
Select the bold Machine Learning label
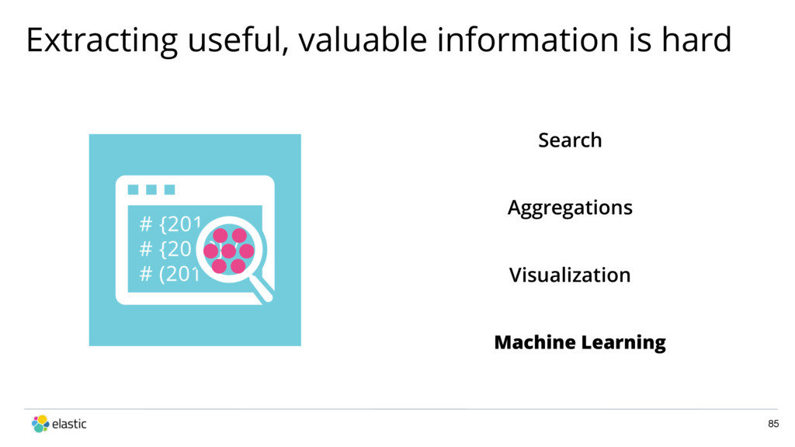coord(579,342)
